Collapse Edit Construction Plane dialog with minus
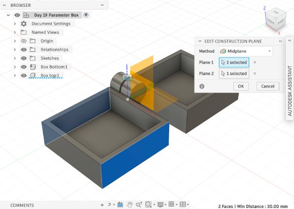 pos(200,41)
